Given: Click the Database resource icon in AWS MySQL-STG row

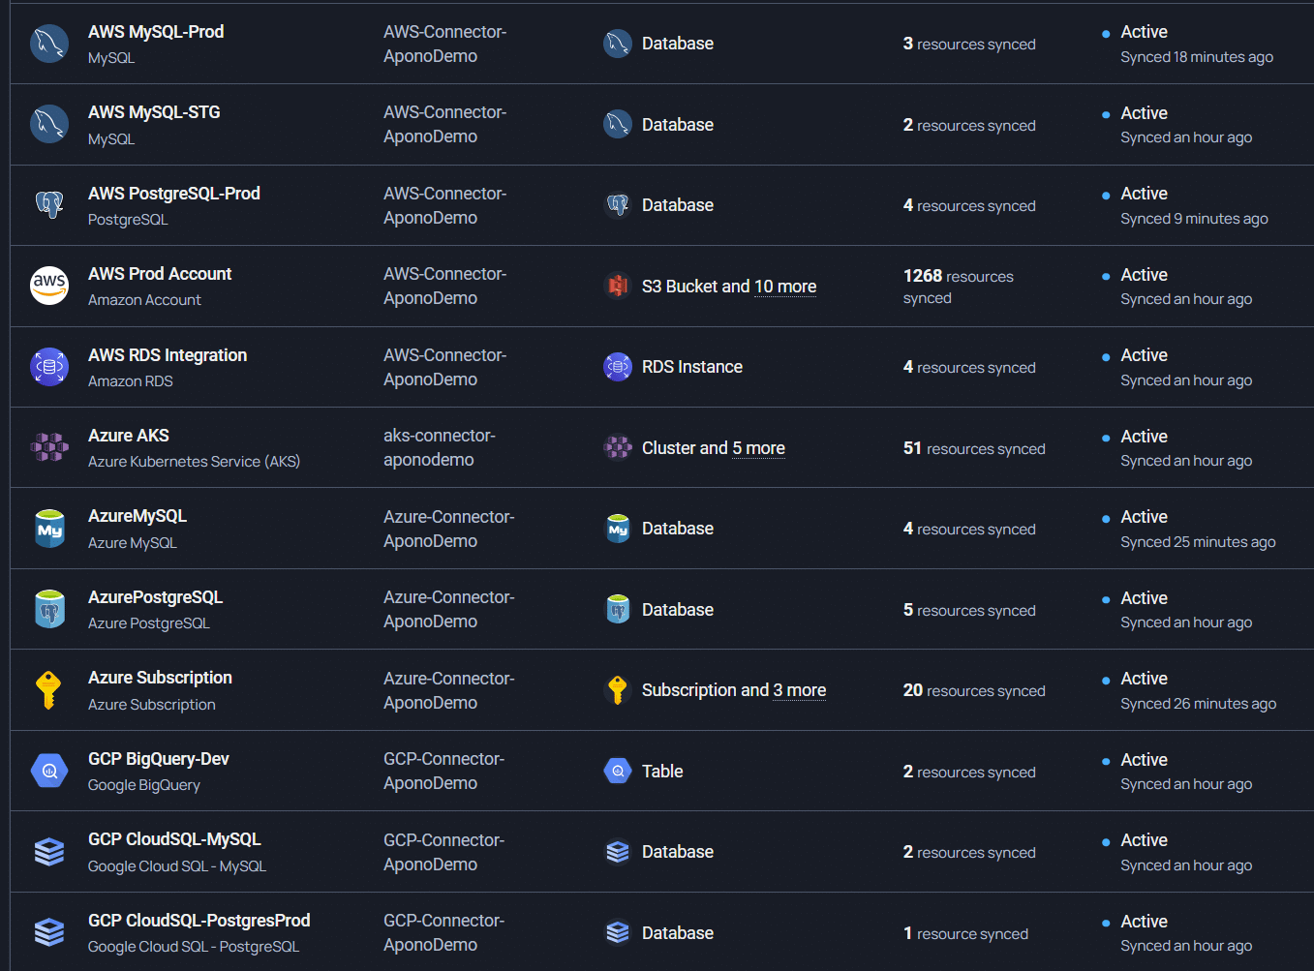Looking at the screenshot, I should (618, 124).
